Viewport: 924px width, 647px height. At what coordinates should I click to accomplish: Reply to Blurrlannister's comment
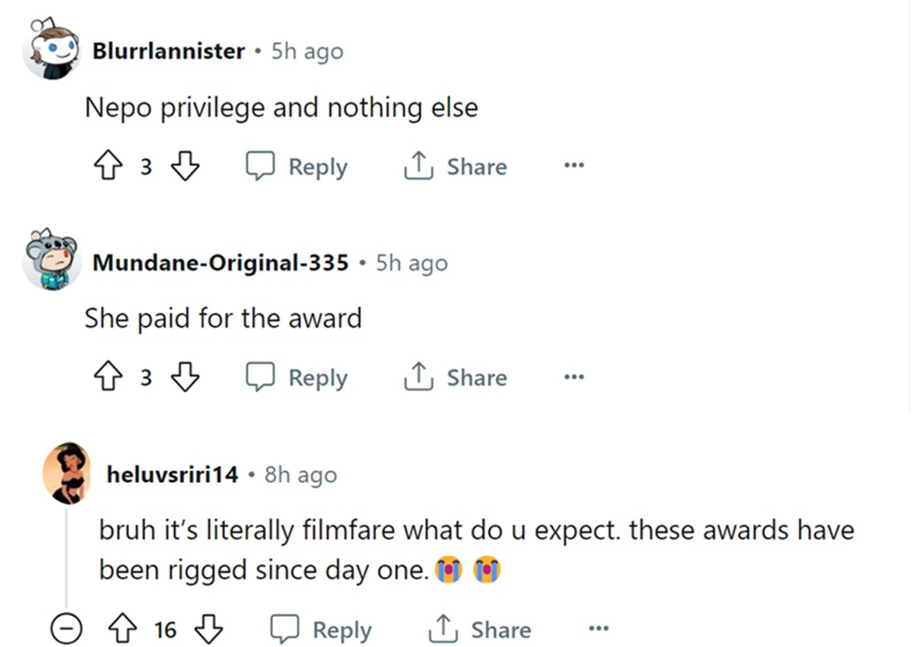(x=297, y=167)
